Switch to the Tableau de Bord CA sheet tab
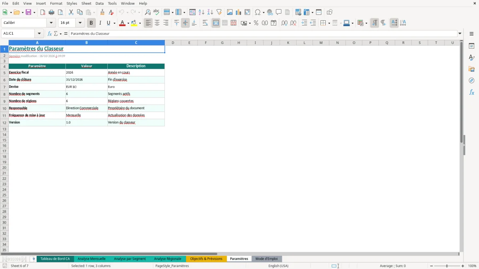Screen dimensions: 479x269 click(x=55, y=259)
